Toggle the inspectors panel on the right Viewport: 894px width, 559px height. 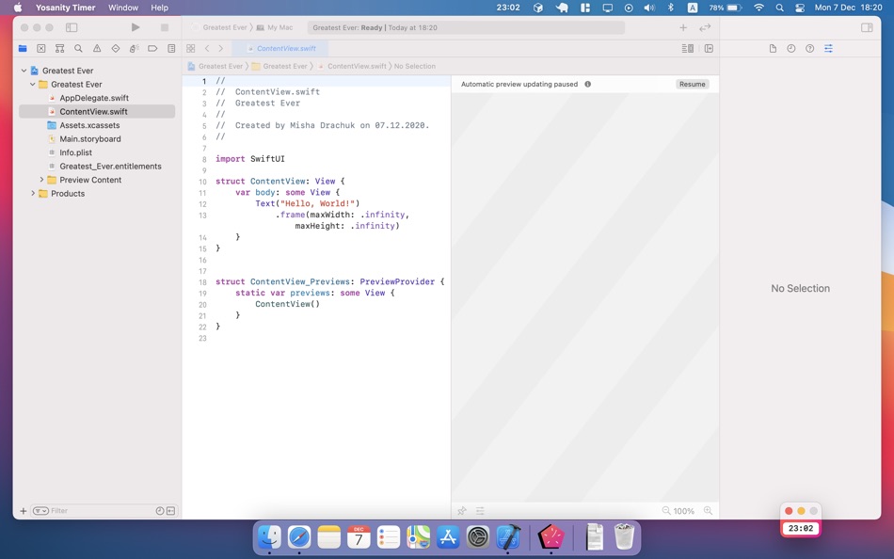point(867,27)
